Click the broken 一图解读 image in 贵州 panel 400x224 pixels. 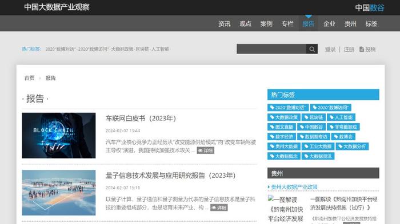286,209
